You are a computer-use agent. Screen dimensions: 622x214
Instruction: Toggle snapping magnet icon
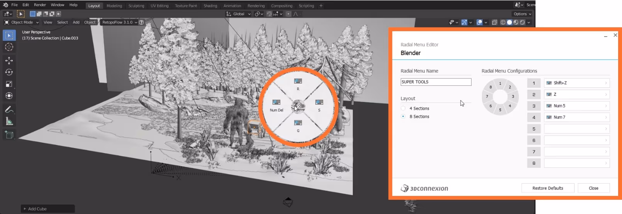269,14
